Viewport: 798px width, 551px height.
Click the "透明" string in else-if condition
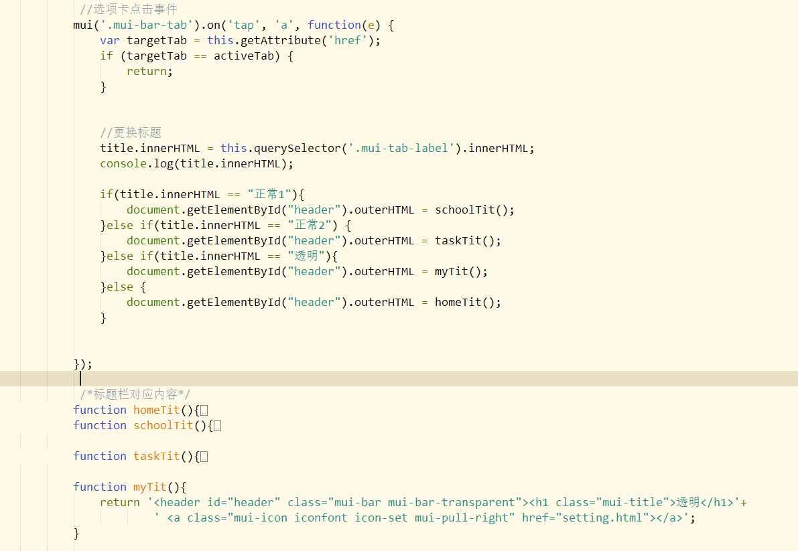pos(306,256)
